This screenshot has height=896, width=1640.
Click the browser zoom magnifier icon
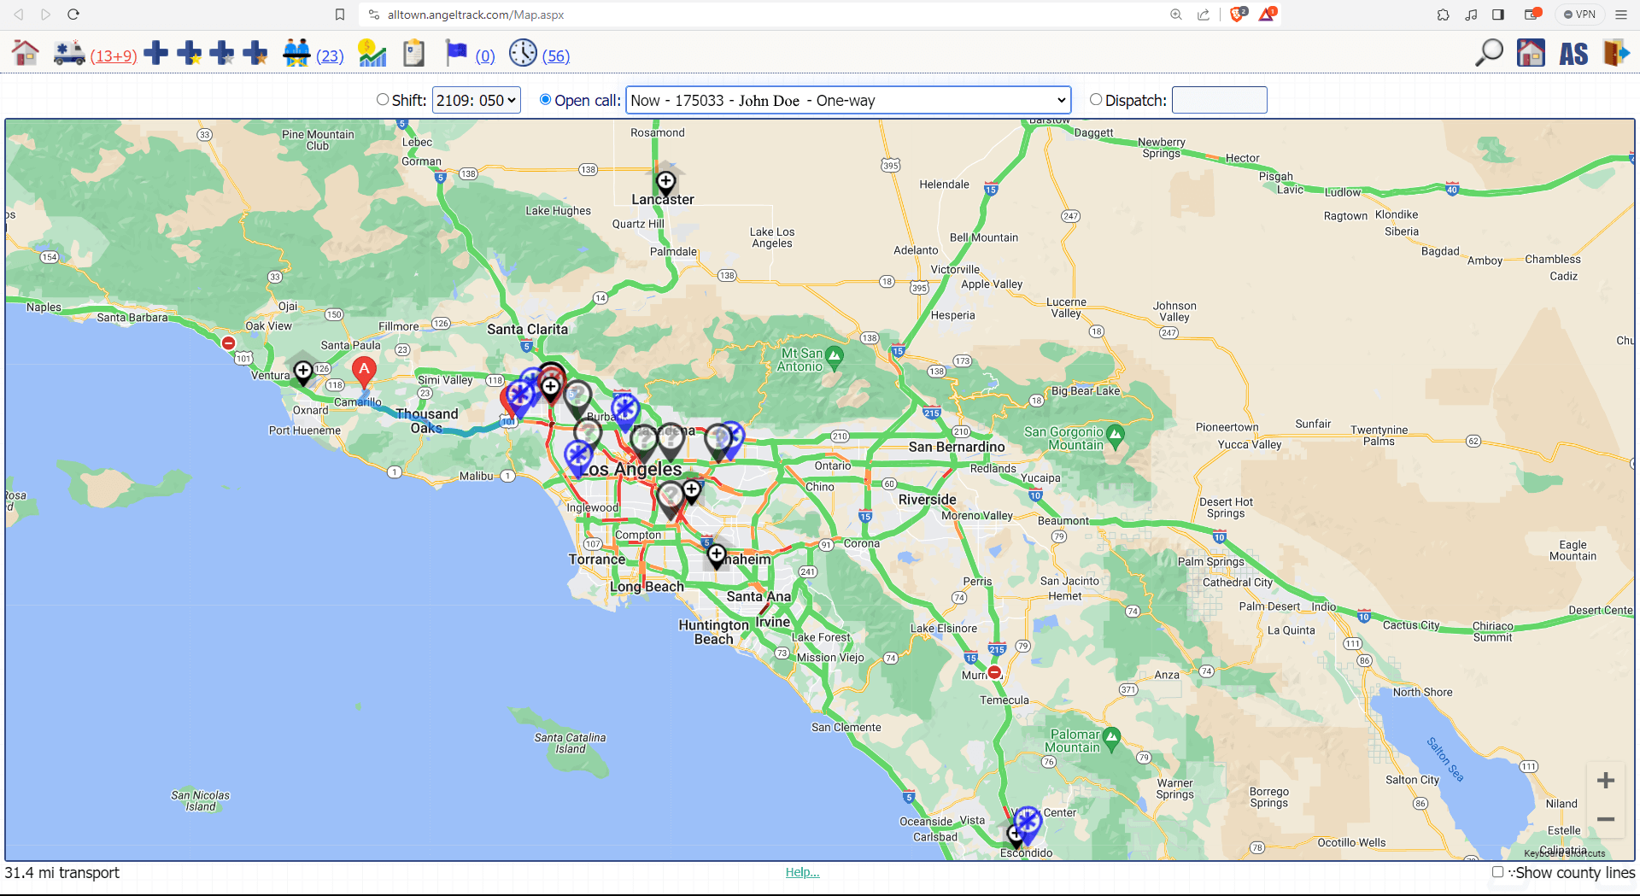tap(1176, 15)
